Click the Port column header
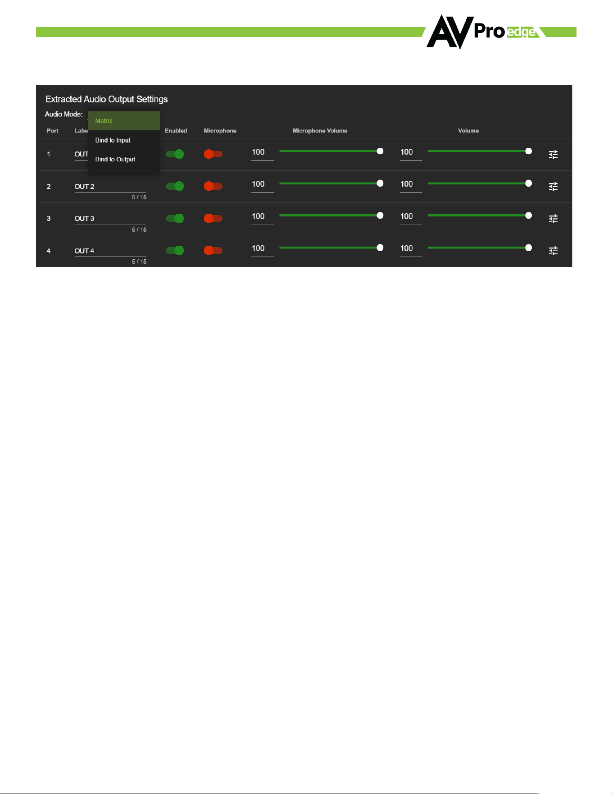Screen dimensions: 613x794 [53, 131]
